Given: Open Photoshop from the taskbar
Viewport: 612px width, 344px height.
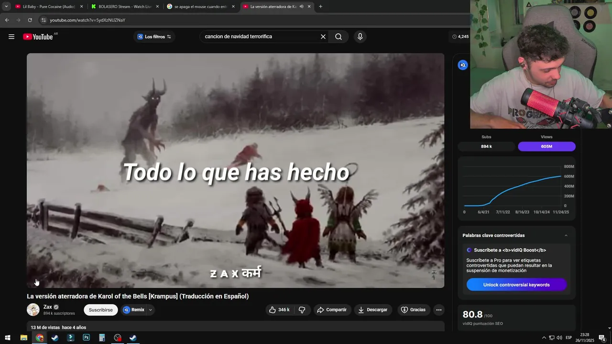Looking at the screenshot, I should (x=86, y=338).
